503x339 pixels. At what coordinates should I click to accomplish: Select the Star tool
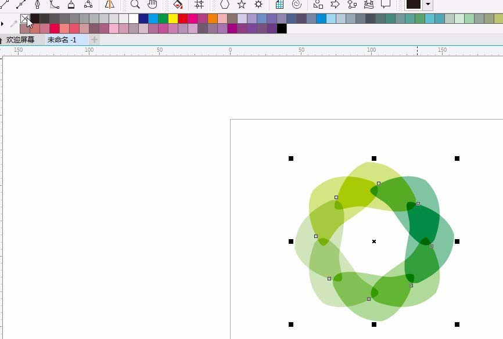pyautogui.click(x=242, y=4)
